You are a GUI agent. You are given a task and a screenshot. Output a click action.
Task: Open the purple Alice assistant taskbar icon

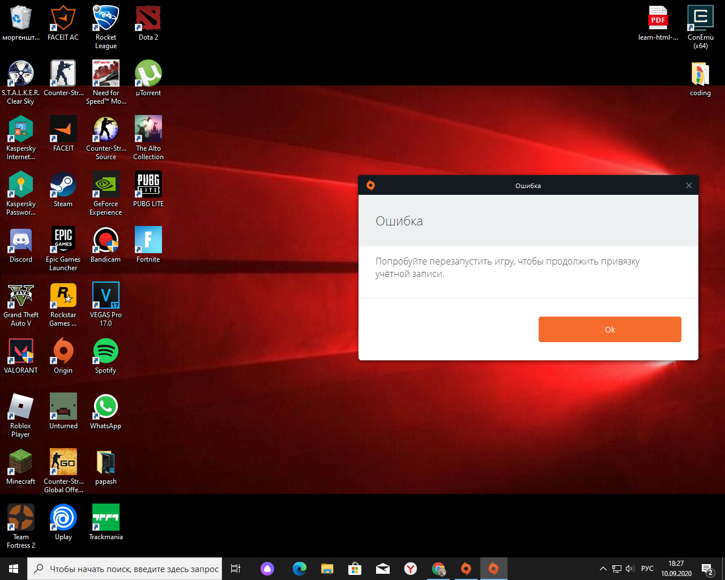coord(267,569)
